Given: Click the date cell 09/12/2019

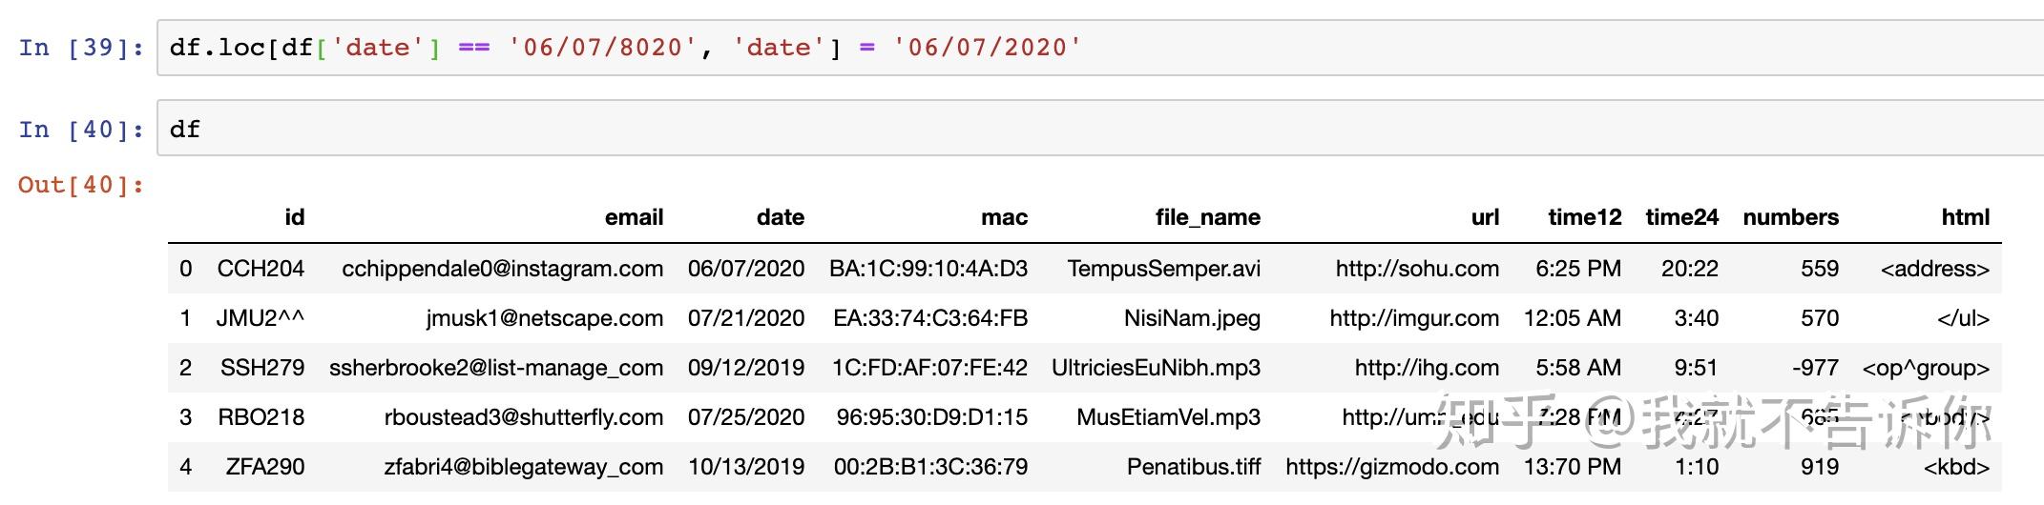Looking at the screenshot, I should click(745, 368).
